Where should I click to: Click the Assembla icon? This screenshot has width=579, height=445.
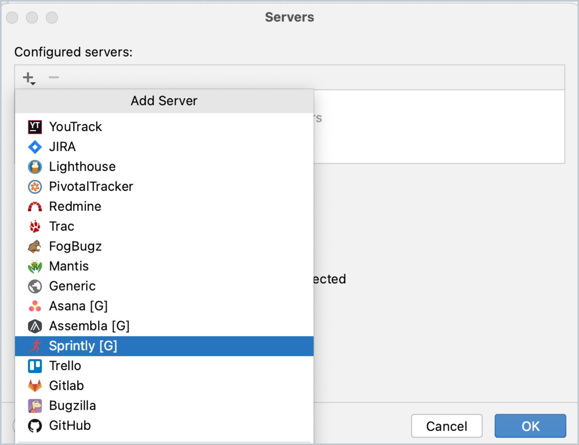click(x=35, y=326)
